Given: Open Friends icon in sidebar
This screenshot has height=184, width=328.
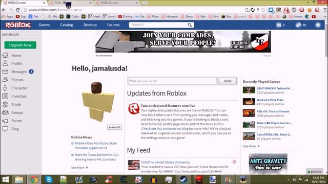Looking at the screenshot, I should 5,80.
